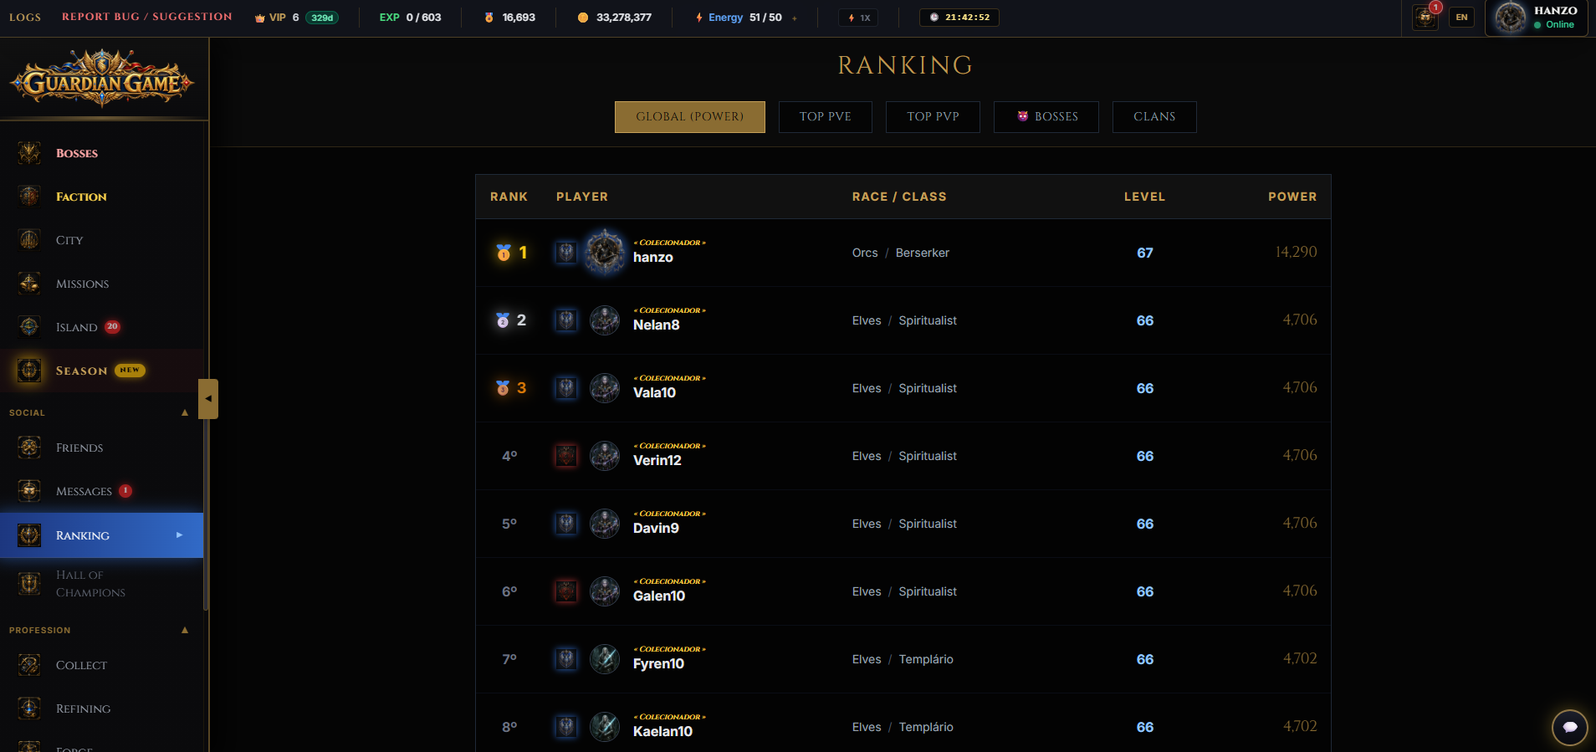Screen dimensions: 1596x752
Task: Open the Messages sidebar icon
Action: tap(29, 491)
